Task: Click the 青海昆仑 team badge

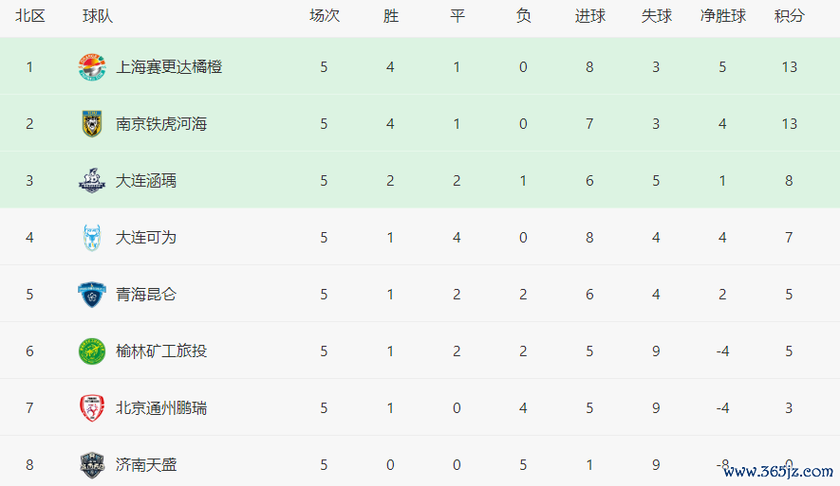Action: click(92, 295)
